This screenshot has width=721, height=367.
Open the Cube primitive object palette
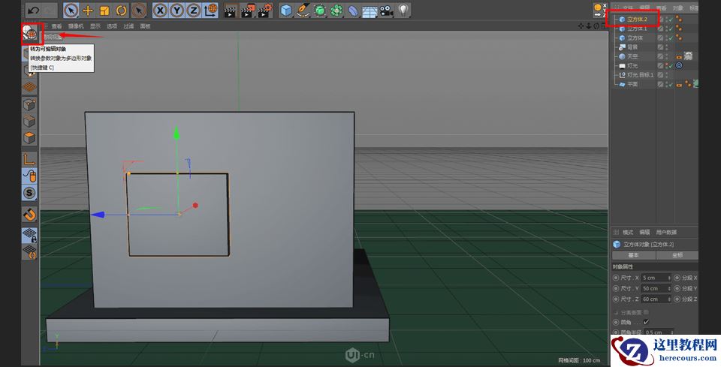point(286,10)
